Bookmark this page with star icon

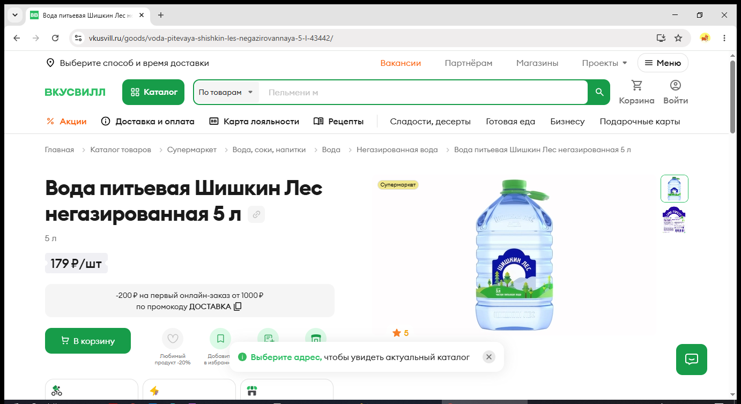(x=678, y=38)
